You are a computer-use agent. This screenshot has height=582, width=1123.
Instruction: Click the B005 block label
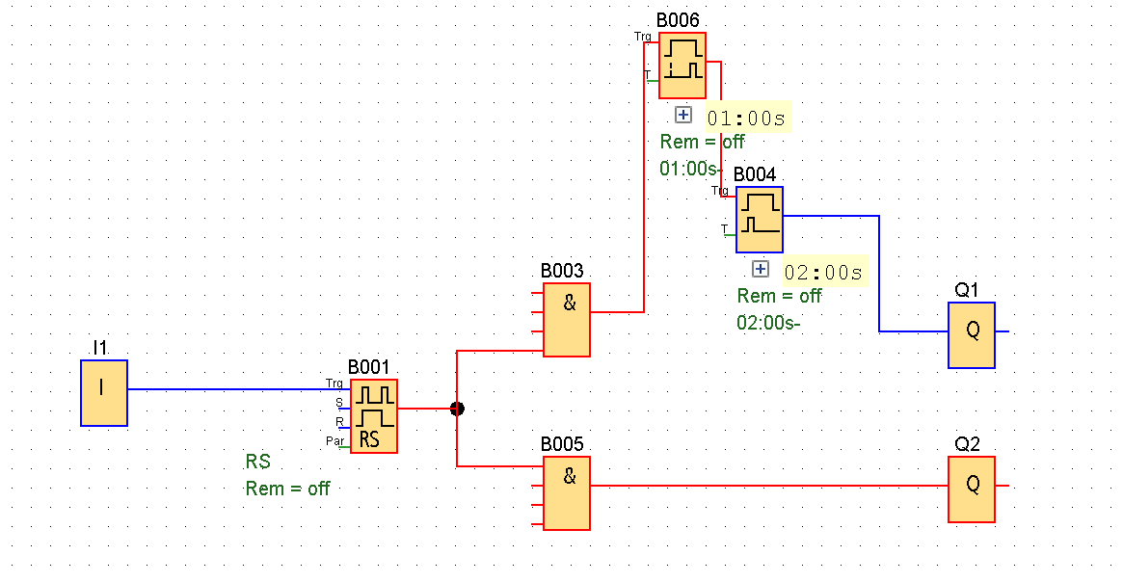pyautogui.click(x=561, y=444)
